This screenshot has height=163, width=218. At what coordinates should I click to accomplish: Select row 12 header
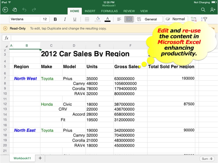[x=5, y=104]
